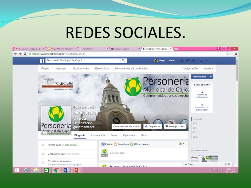The width and height of the screenshot is (251, 188).
Task: Open Word from the taskbar
Action: coord(66,170)
